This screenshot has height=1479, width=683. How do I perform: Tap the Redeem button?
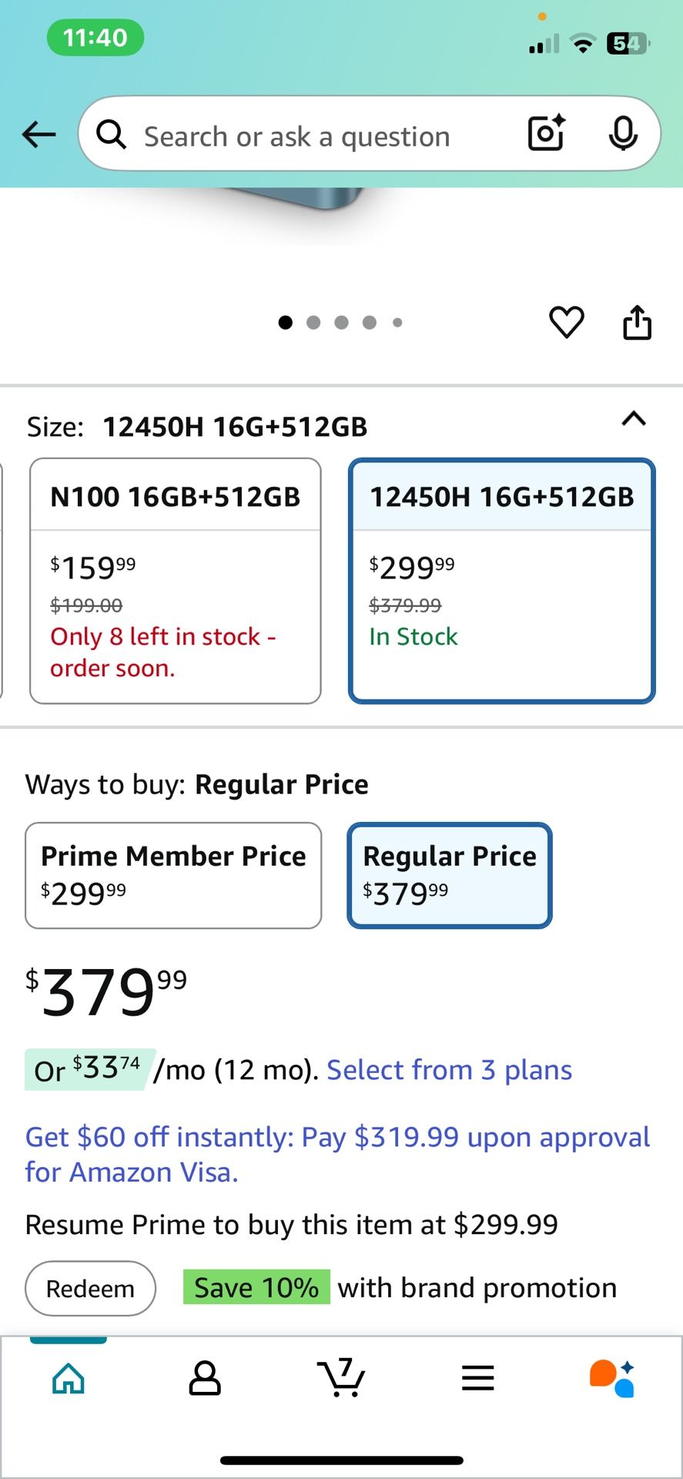point(91,1288)
